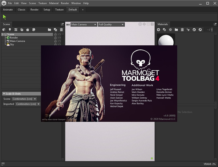The image size is (218, 167).
Task: Select the green arrow selection tool
Action: coord(5,17)
